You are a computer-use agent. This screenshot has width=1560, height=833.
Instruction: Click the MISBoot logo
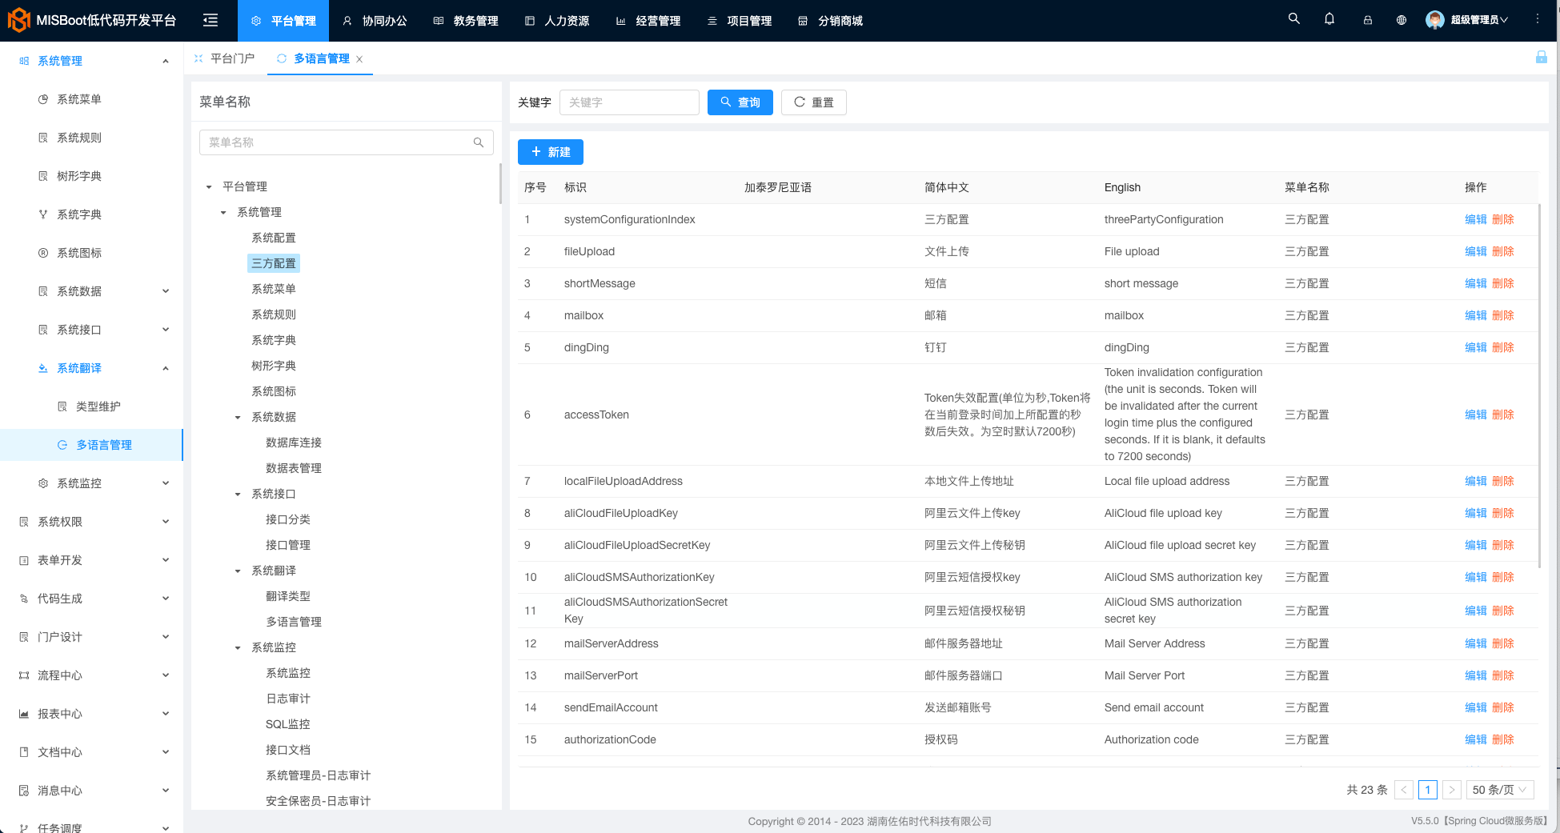[x=18, y=19]
